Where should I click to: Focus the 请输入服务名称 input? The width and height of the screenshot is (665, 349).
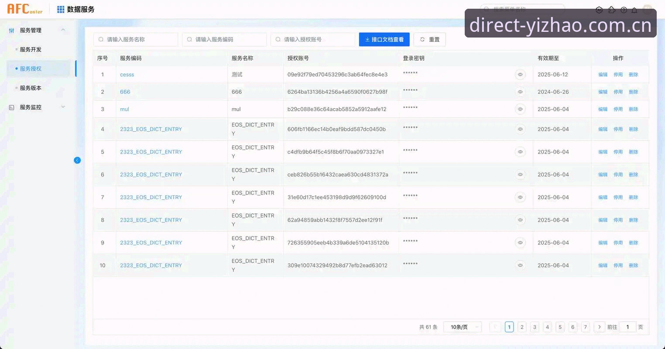[136, 39]
